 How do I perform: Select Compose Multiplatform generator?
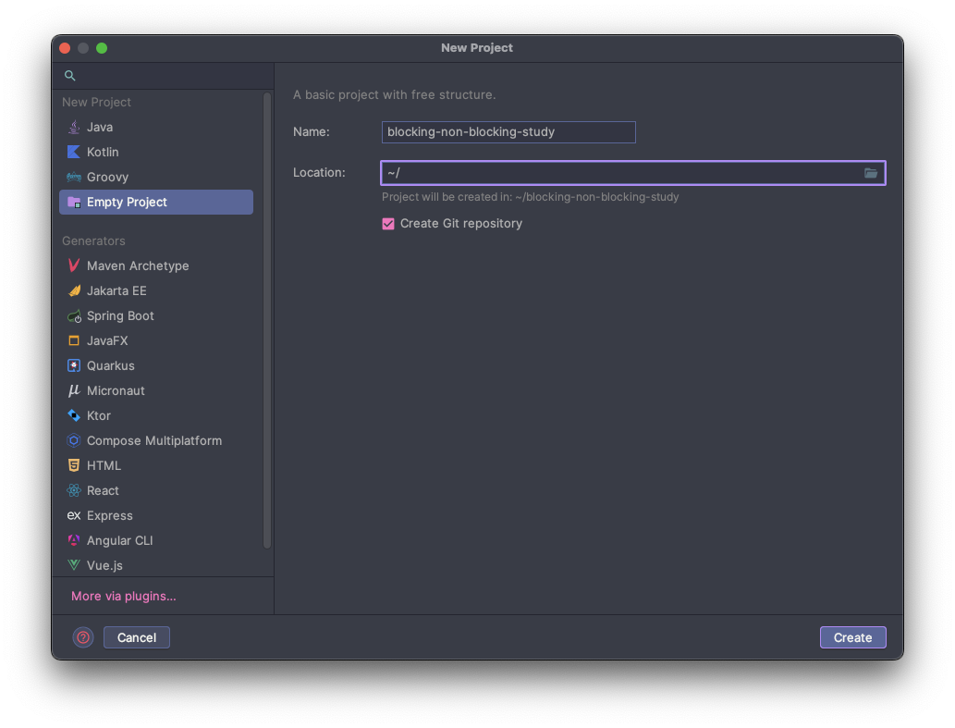[x=153, y=440]
